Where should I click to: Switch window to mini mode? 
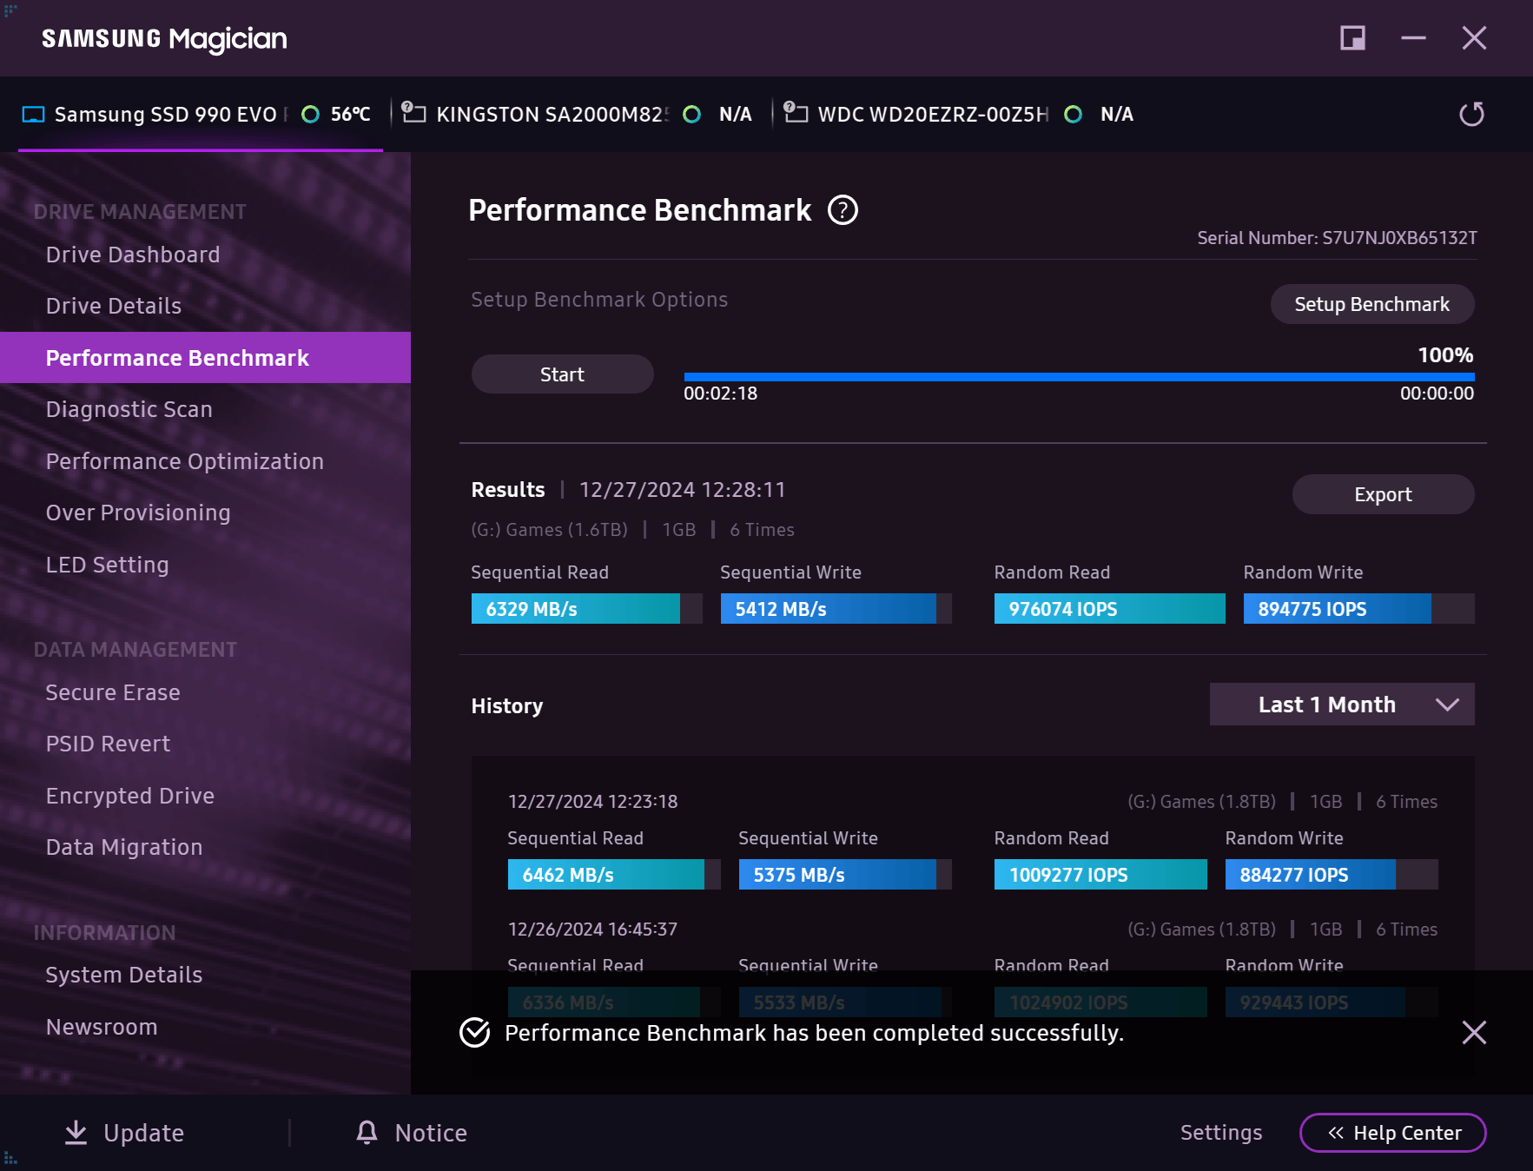pos(1352,38)
